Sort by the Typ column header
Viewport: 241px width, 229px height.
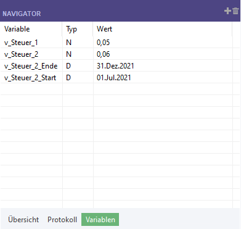[71, 29]
